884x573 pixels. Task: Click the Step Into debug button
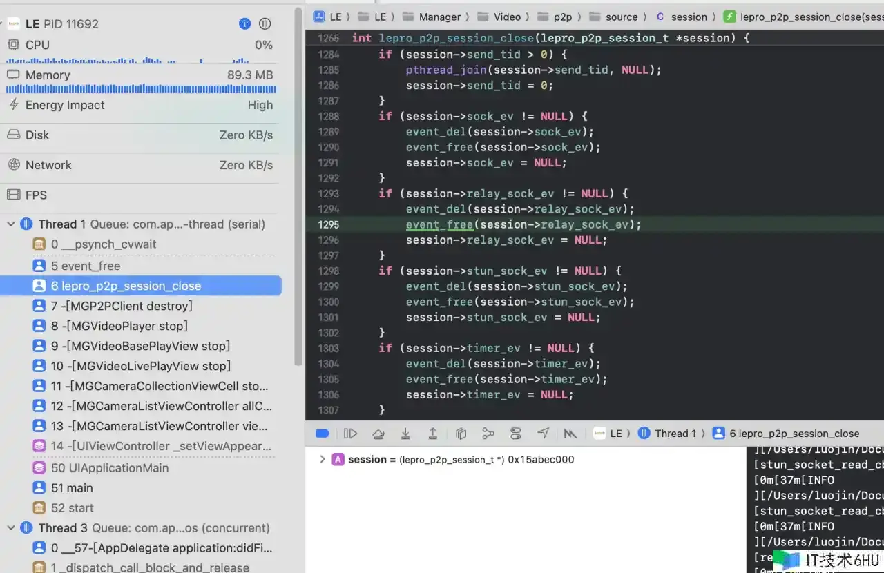(405, 434)
